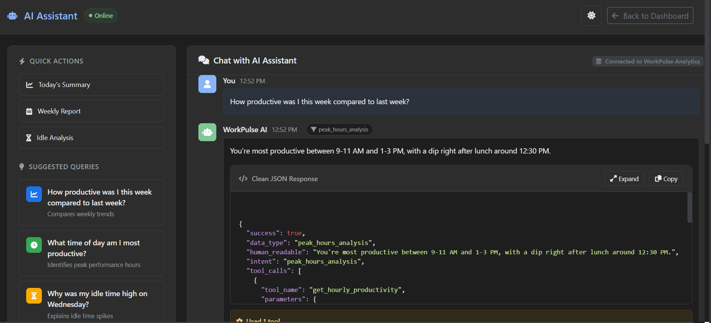Screen dimensions: 711x323
Task: Click the chat bubbles icon beside chat title
Action: (x=204, y=60)
